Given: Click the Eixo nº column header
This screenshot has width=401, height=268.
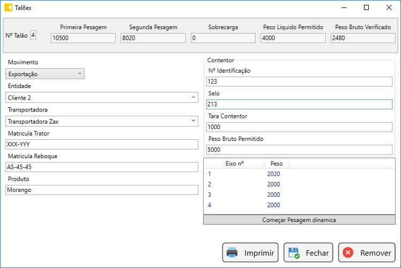Looking at the screenshot, I should [234, 163].
